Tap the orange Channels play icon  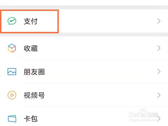coord(12,95)
